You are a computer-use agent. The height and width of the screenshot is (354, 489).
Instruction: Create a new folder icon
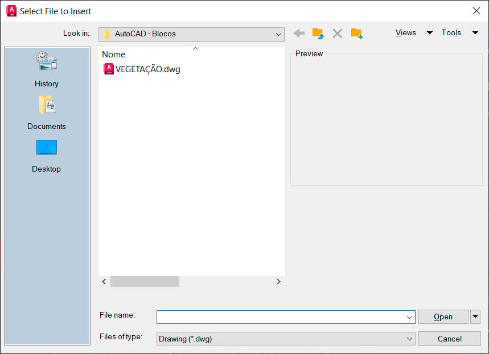pos(357,34)
